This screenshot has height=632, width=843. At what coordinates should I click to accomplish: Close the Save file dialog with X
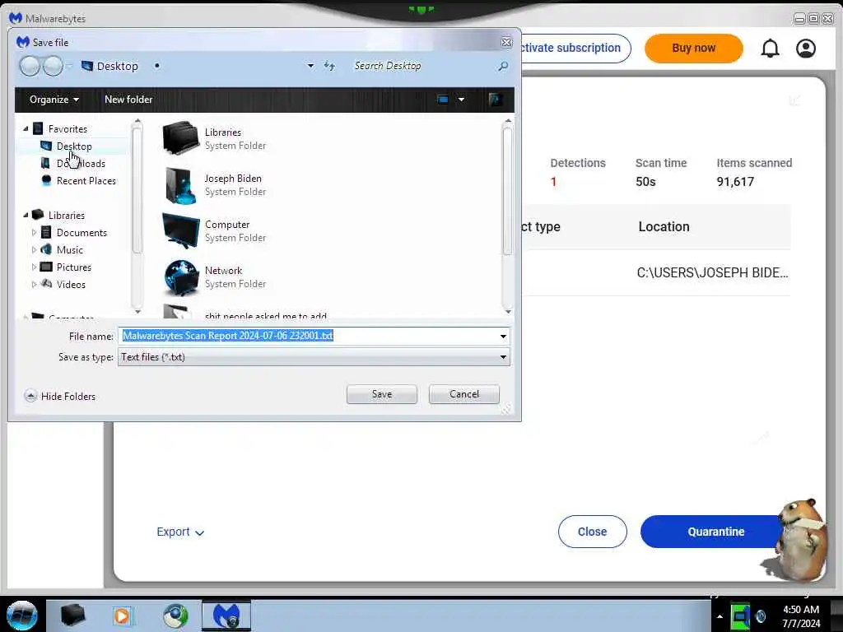(x=506, y=42)
